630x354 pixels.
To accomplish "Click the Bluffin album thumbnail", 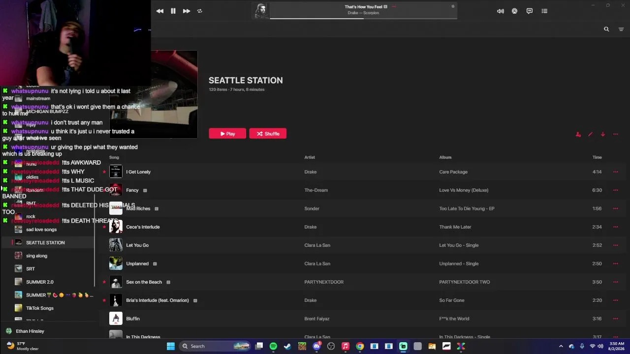I will coord(116,319).
